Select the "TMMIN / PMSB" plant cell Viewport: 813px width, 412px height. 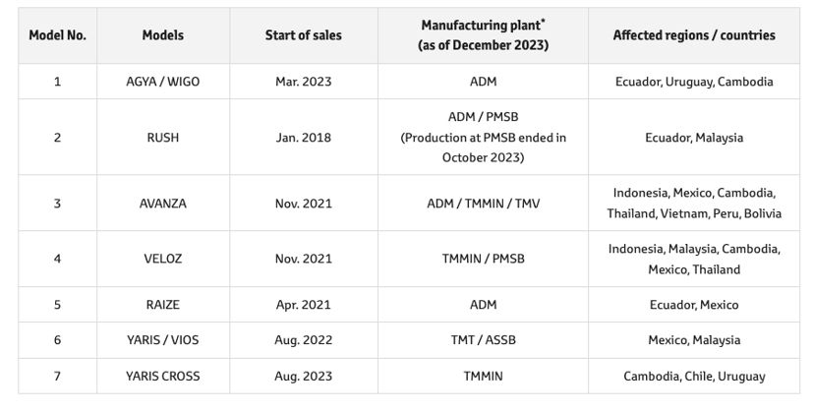(x=483, y=259)
